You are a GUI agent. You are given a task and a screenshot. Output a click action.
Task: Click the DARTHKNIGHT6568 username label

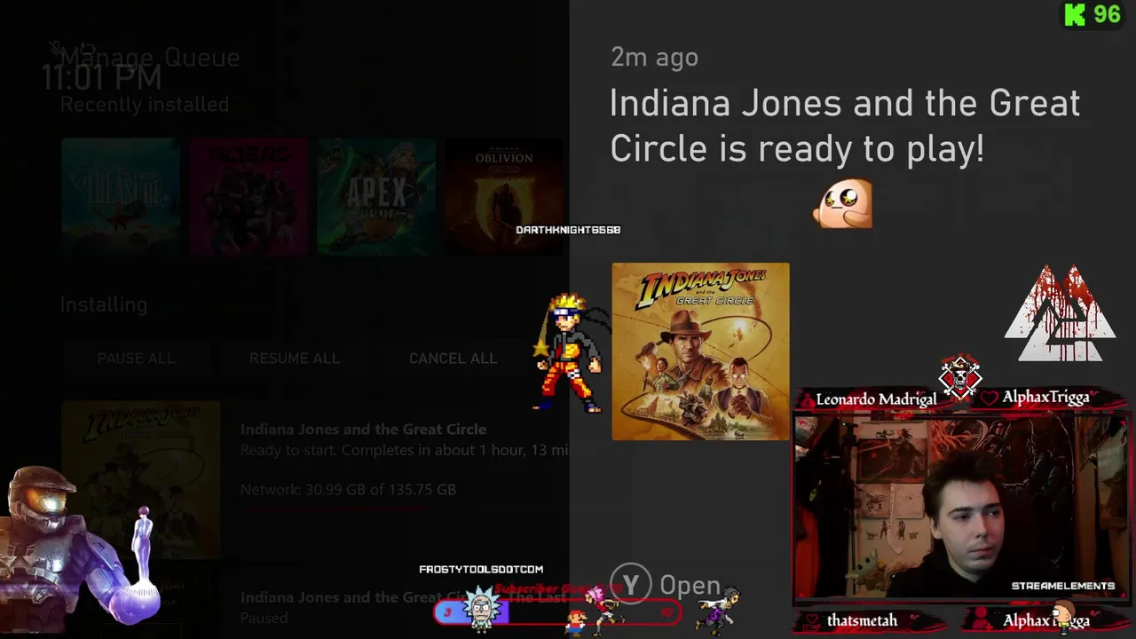click(568, 230)
